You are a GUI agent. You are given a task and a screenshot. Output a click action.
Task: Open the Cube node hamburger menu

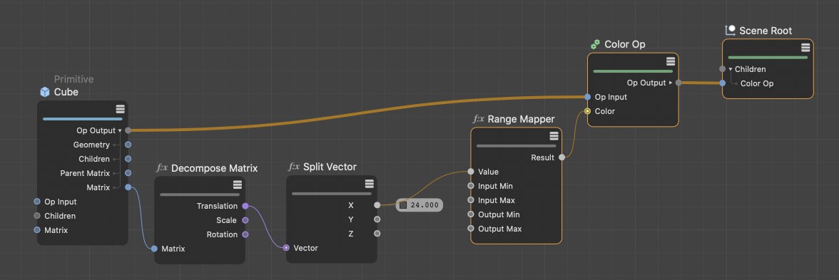coord(121,109)
